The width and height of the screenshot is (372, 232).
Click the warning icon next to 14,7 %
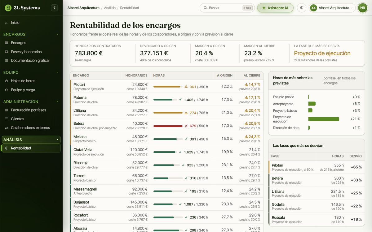(x=246, y=84)
